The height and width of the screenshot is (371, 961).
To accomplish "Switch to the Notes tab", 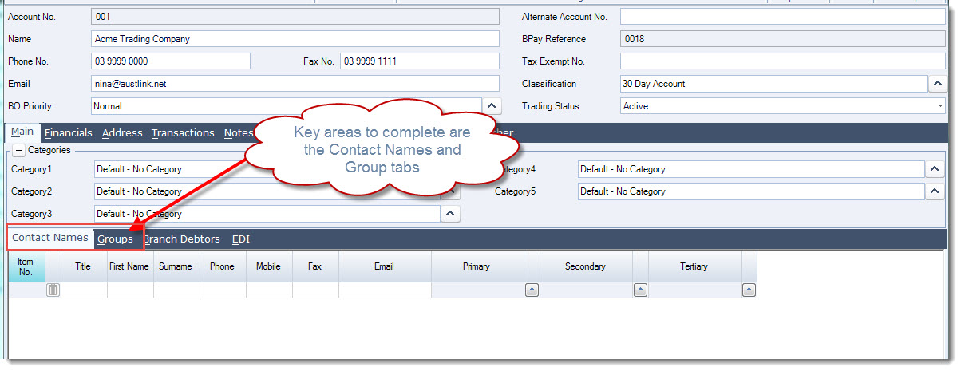I will pyautogui.click(x=239, y=133).
